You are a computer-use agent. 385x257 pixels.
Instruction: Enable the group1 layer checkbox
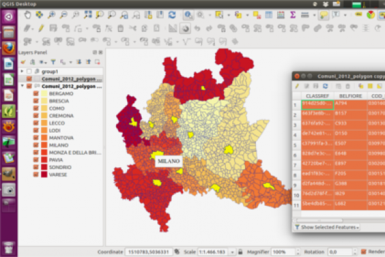(29, 71)
